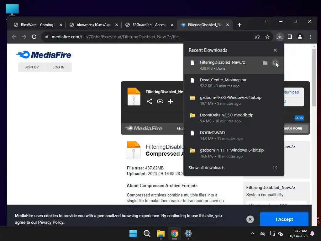Open Windows taskbar Search
Viewport: 321px width, 241px height.
coord(147,233)
